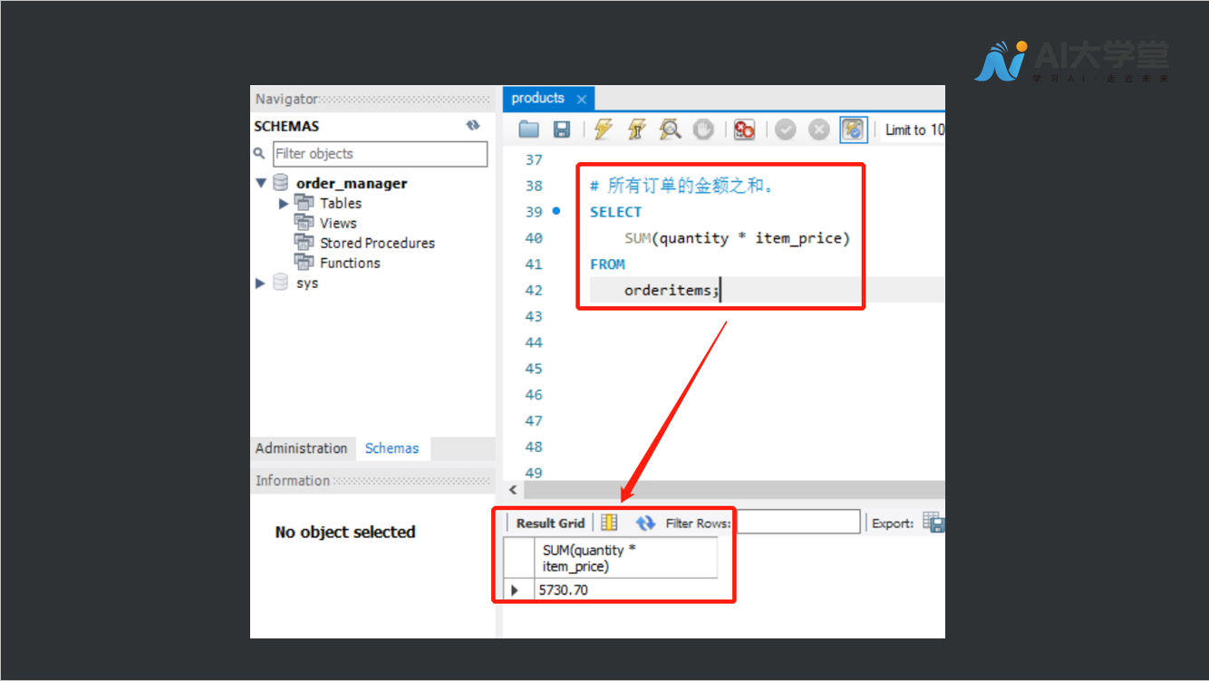Image resolution: width=1209 pixels, height=681 pixels.
Task: Refresh schemas using the double-arrow icon
Action: click(473, 126)
